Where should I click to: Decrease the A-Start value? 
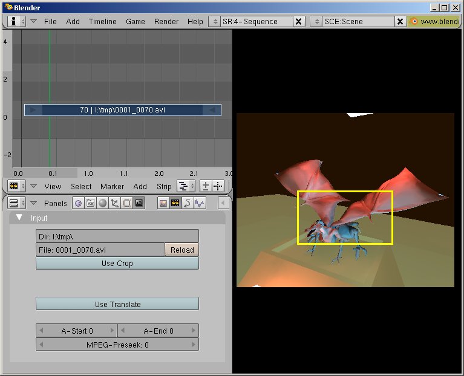click(x=41, y=331)
